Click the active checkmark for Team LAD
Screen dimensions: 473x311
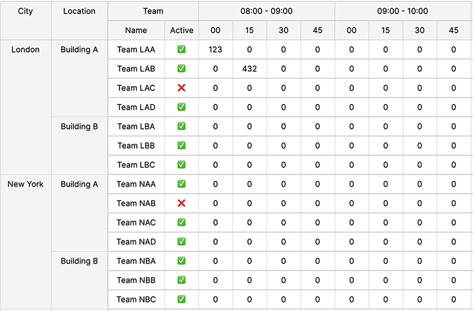pos(181,107)
